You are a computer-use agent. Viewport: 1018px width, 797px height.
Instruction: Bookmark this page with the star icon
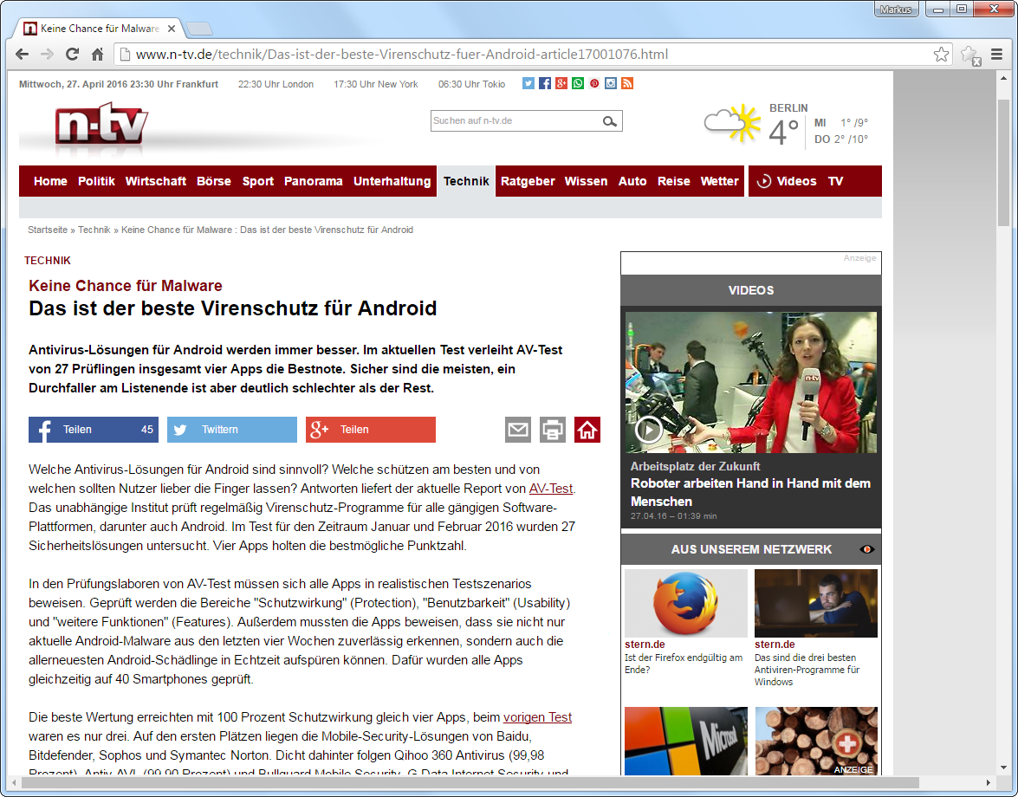coord(941,55)
